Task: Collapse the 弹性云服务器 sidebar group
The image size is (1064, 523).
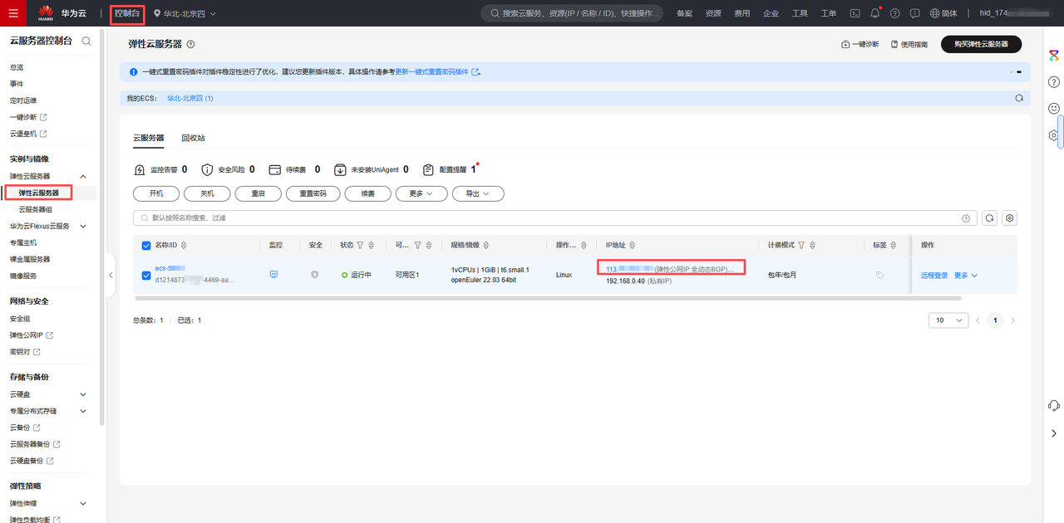Action: pyautogui.click(x=83, y=176)
